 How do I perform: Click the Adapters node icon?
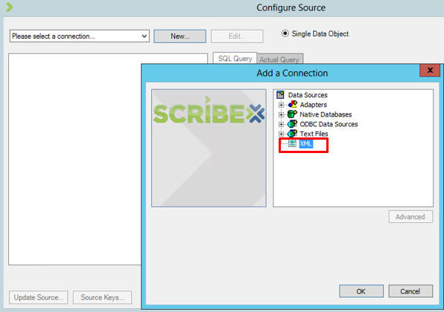pos(293,105)
